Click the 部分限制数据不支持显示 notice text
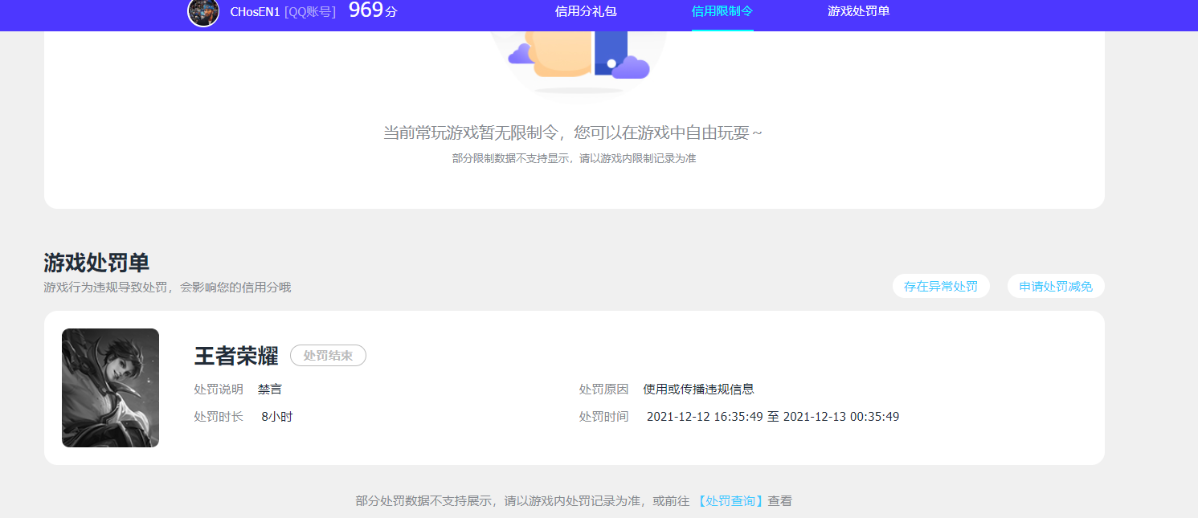Image resolution: width=1198 pixels, height=518 pixels. pyautogui.click(x=574, y=158)
